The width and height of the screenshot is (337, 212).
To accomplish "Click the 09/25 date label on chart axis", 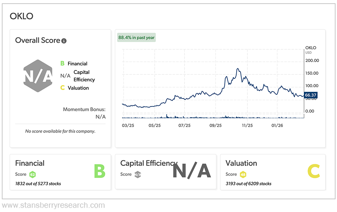I will point(215,125).
